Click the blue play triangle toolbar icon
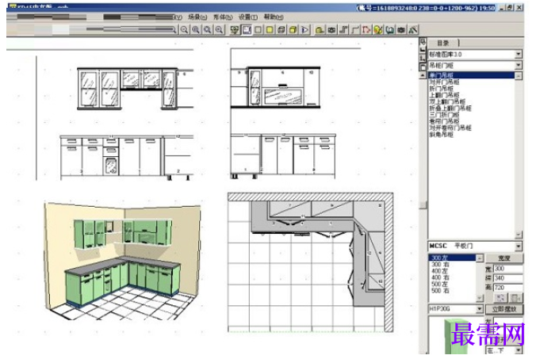The width and height of the screenshot is (540, 359). [x=304, y=30]
